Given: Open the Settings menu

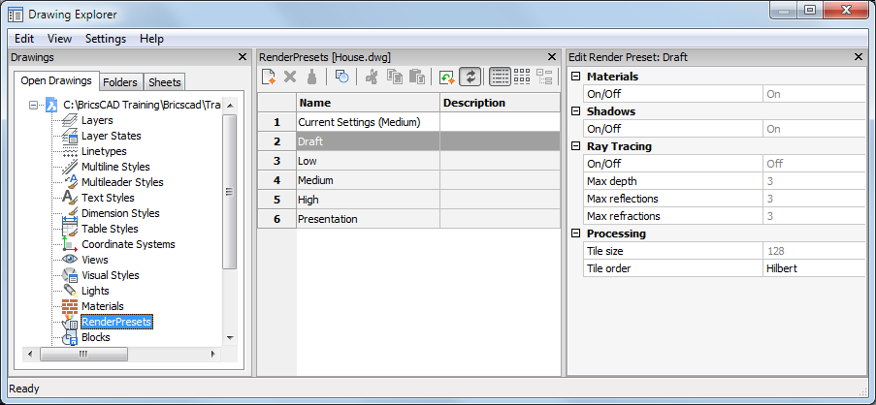Looking at the screenshot, I should pos(105,39).
